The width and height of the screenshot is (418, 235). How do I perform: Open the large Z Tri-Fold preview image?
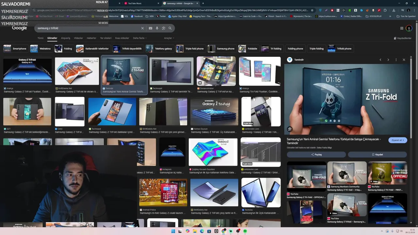click(347, 100)
